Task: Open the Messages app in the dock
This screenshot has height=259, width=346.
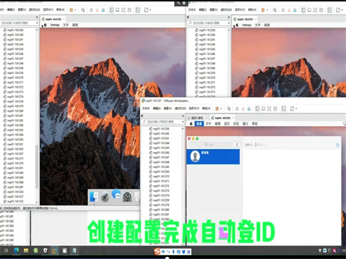Action: click(116, 196)
